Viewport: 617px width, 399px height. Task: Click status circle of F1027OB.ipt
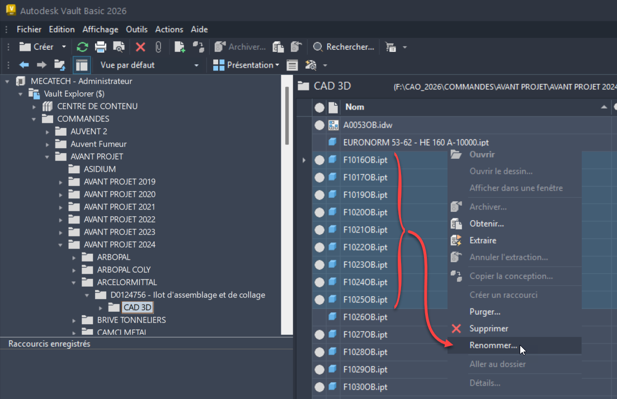point(319,335)
